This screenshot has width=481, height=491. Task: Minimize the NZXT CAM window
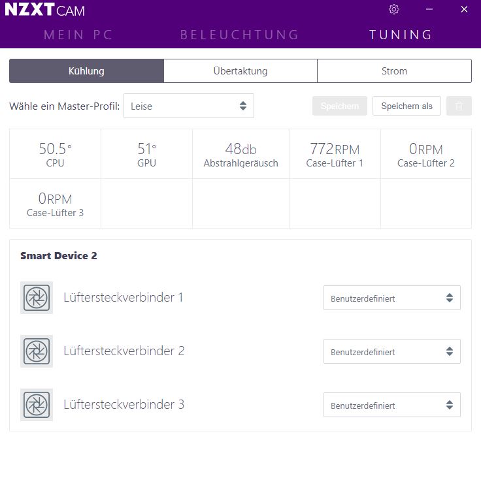[429, 9]
